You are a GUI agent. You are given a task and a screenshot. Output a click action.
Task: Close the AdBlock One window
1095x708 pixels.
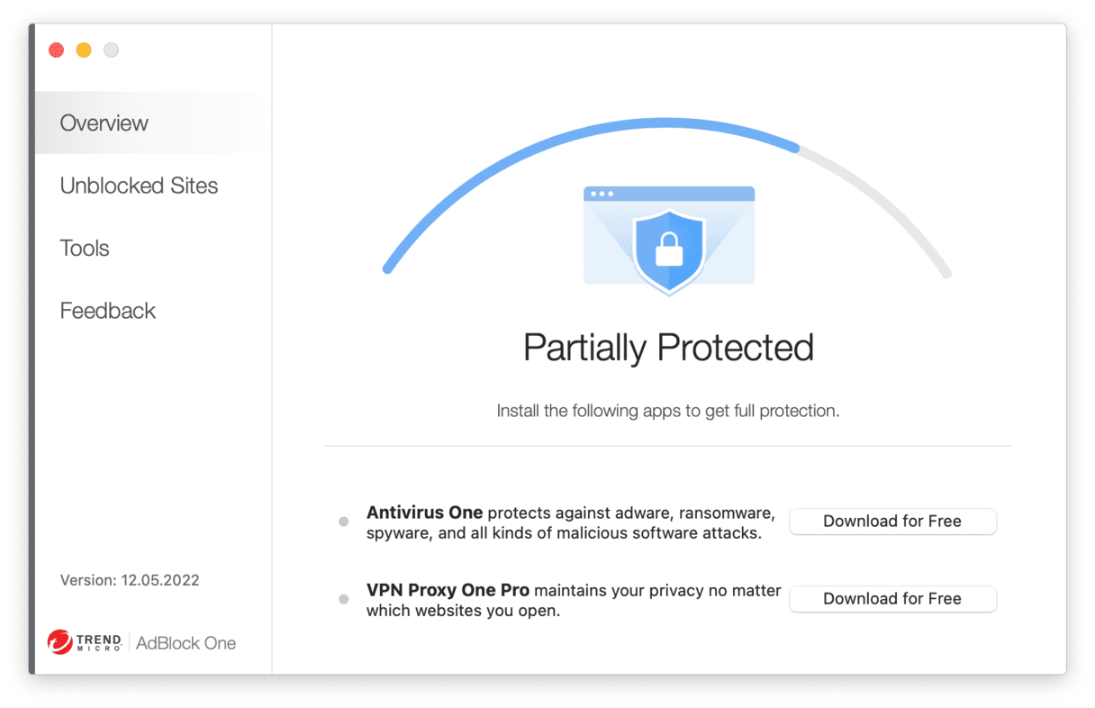click(x=57, y=50)
